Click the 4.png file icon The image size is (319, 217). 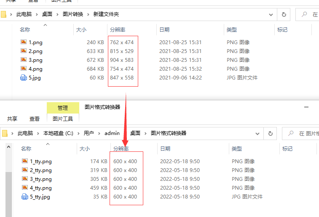[24, 69]
